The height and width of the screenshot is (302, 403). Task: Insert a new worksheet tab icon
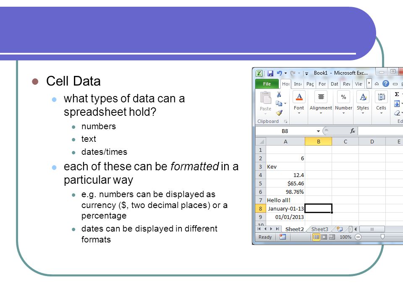[x=340, y=229]
